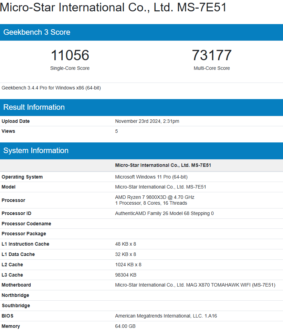Click the 'Processor Package' row label
This screenshot has height=333, width=283.
(x=24, y=234)
